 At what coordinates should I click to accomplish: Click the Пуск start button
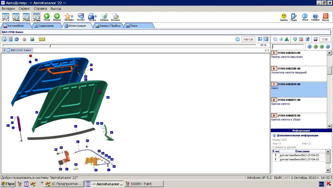8,184
